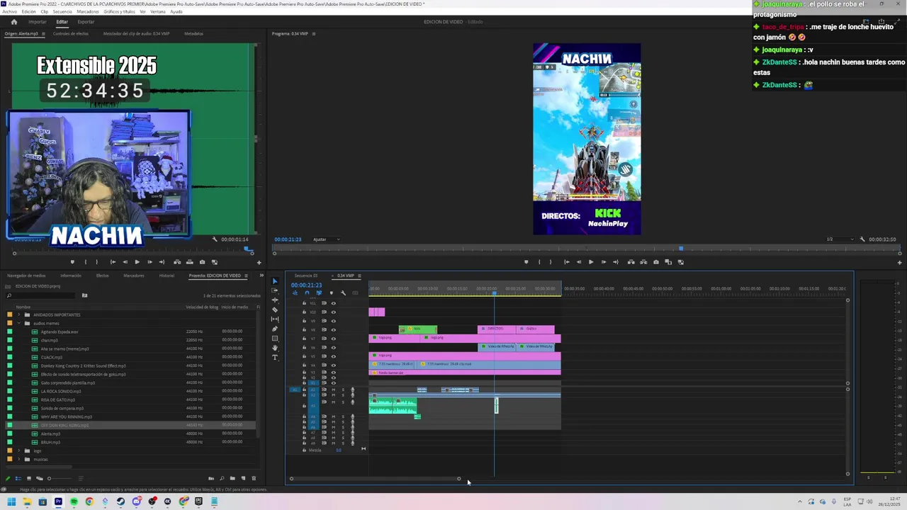Viewport: 907px width, 510px height.
Task: Open the Project panel menu icon
Action: click(x=246, y=276)
